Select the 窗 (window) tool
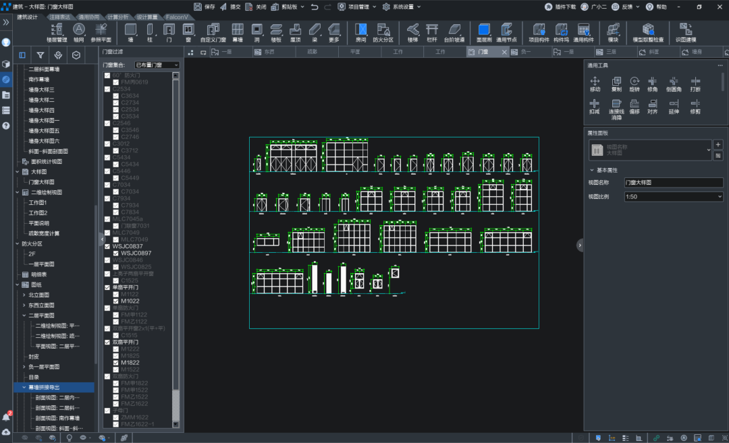729x443 pixels. 188,32
